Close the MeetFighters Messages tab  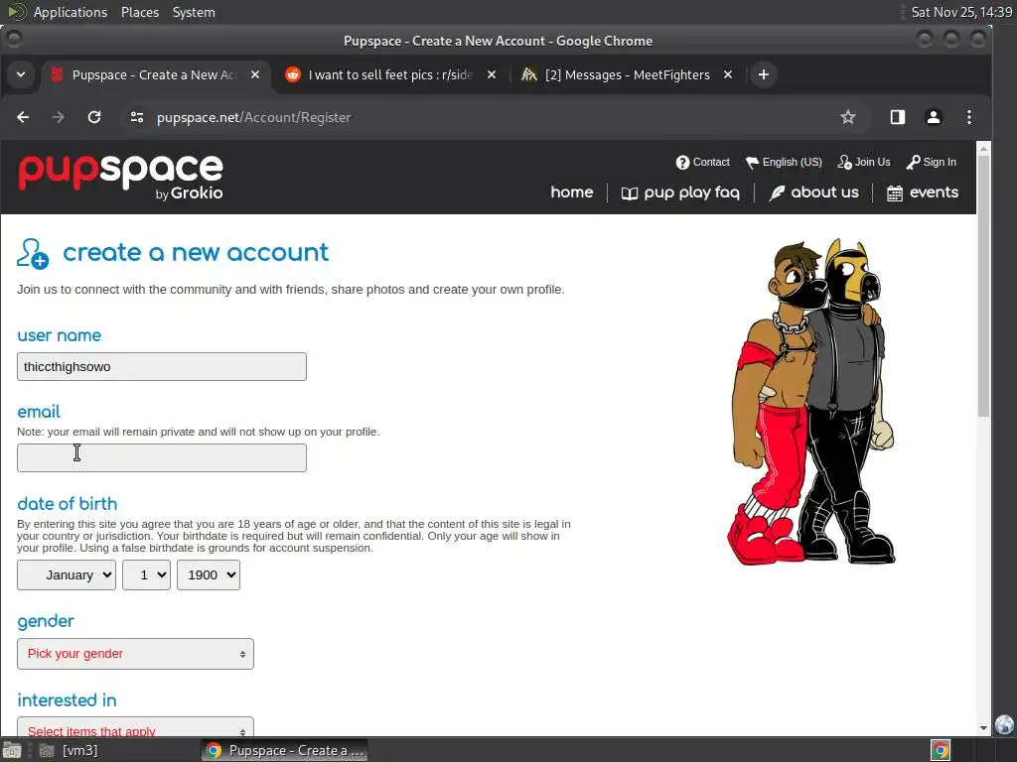(x=728, y=74)
